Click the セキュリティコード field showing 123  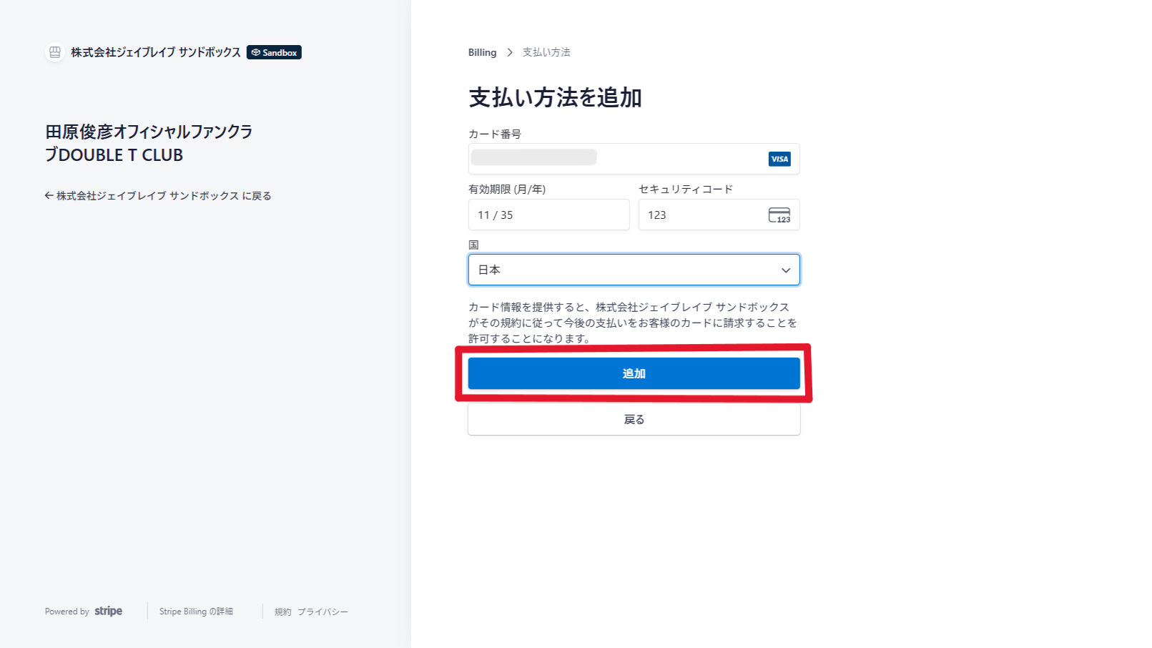click(701, 215)
